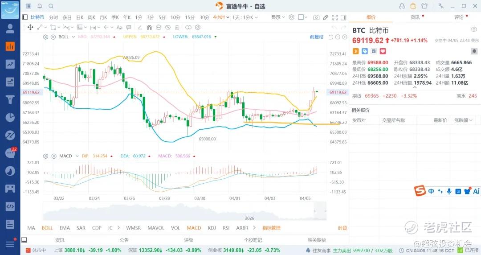Click the 前复权 adjustment link

(x=316, y=37)
